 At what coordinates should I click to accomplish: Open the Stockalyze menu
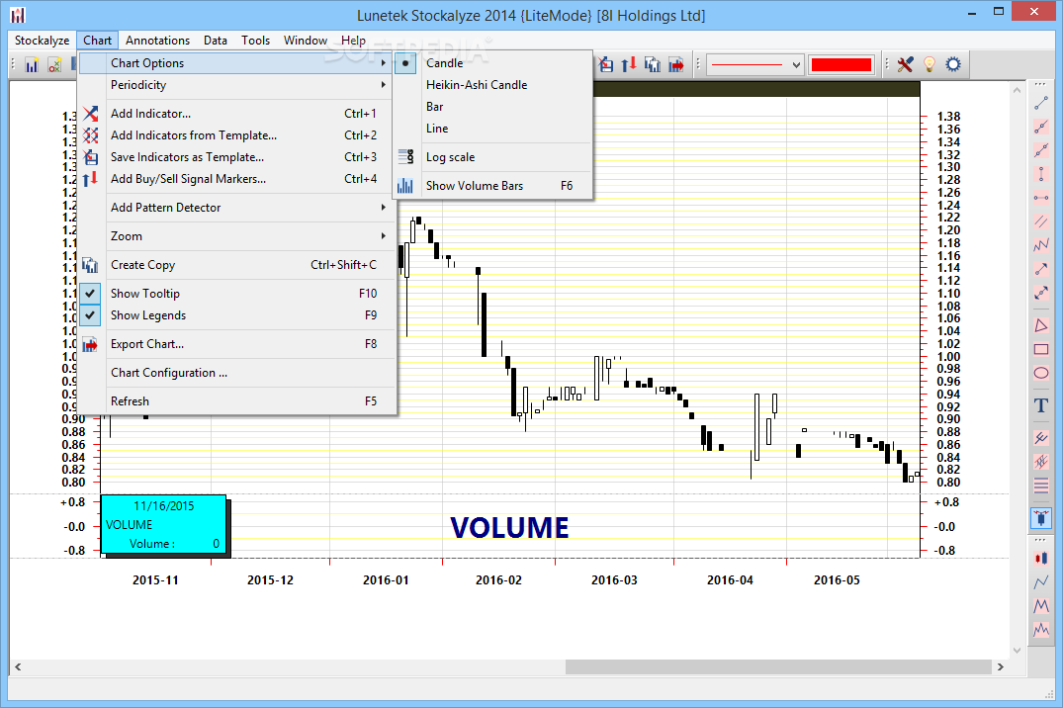(43, 40)
